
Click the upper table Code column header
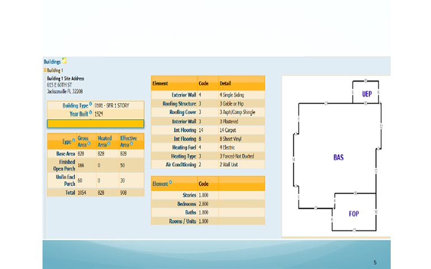click(x=204, y=83)
